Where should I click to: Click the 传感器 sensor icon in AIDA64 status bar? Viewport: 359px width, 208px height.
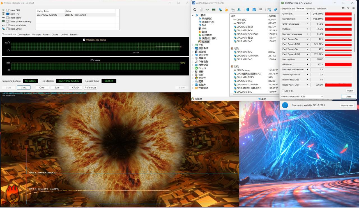193,99
